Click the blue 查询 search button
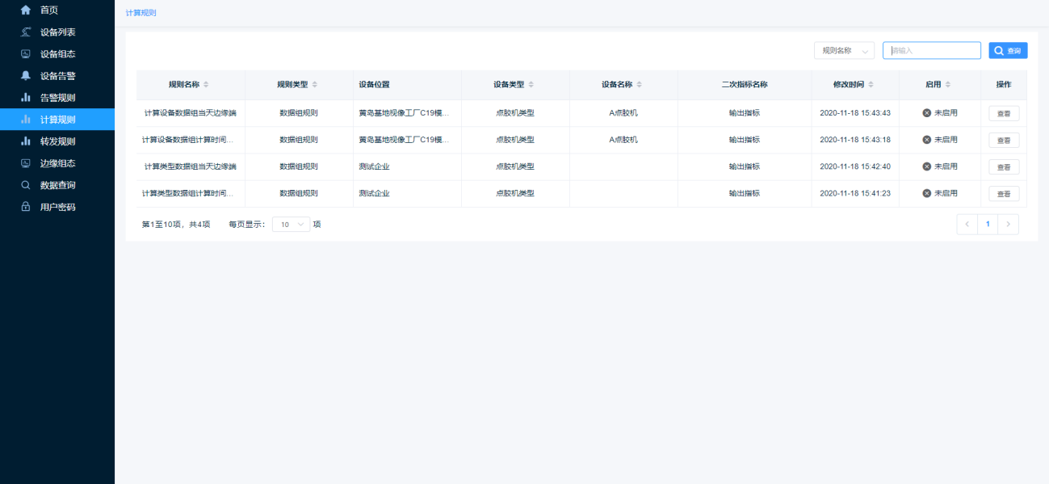The image size is (1049, 484). (1008, 51)
